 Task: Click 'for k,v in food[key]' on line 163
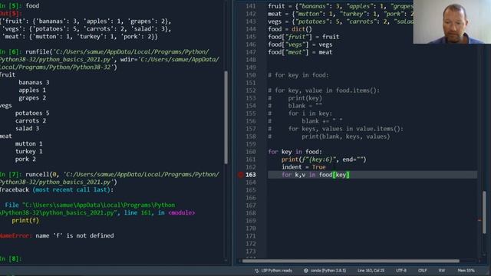(315, 175)
